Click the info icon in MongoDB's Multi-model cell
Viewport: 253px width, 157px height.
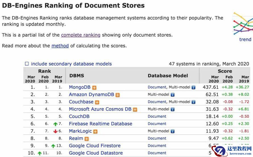(193, 87)
